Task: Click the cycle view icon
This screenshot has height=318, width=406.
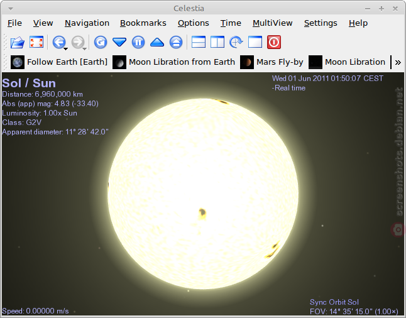Action: (x=236, y=42)
